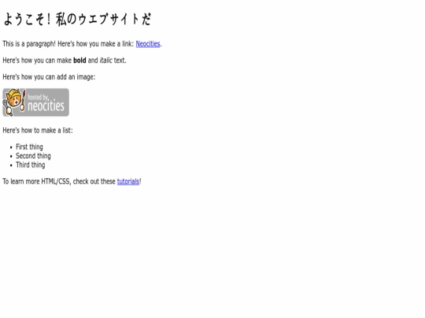
Task: Follow the tutorials link
Action: coord(128,181)
